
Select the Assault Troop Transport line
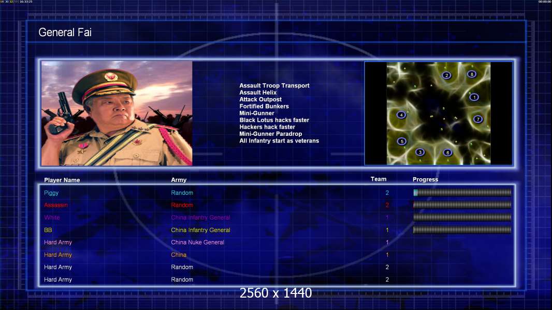[x=274, y=86]
